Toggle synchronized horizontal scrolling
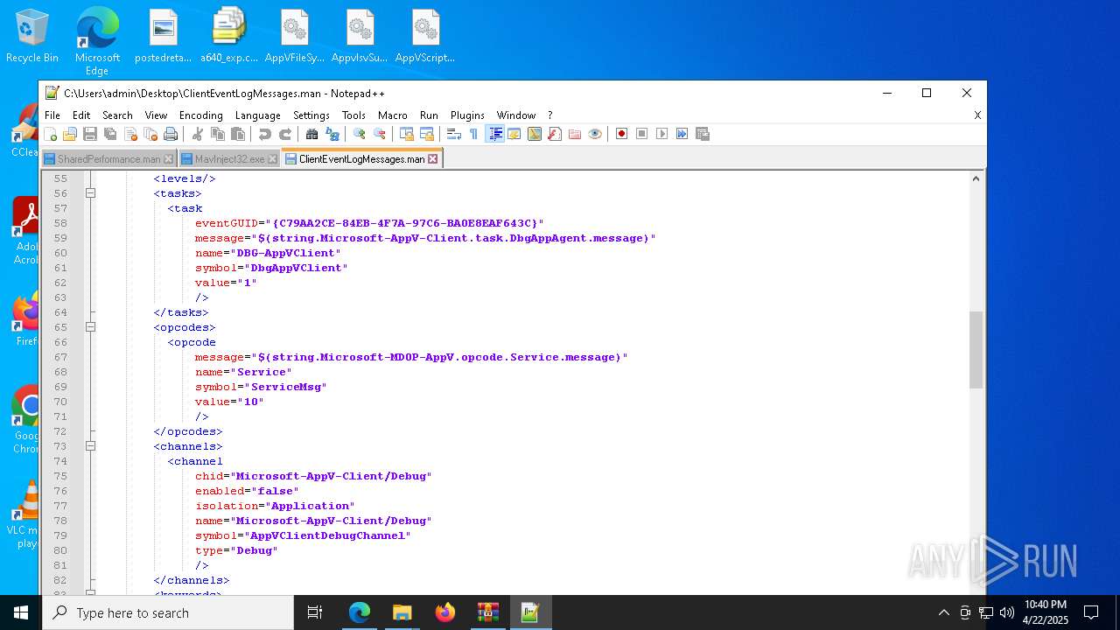This screenshot has width=1120, height=630. [426, 134]
